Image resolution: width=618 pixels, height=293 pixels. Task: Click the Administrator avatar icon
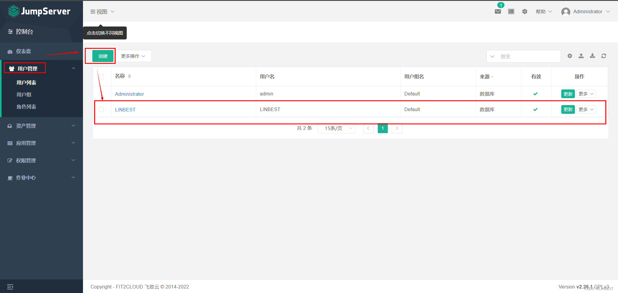[x=565, y=11]
